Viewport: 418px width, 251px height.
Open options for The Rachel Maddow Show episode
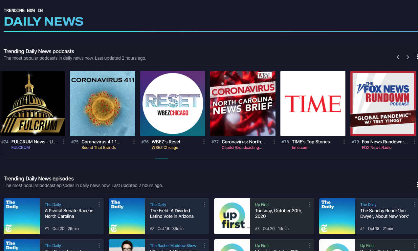pos(205,245)
